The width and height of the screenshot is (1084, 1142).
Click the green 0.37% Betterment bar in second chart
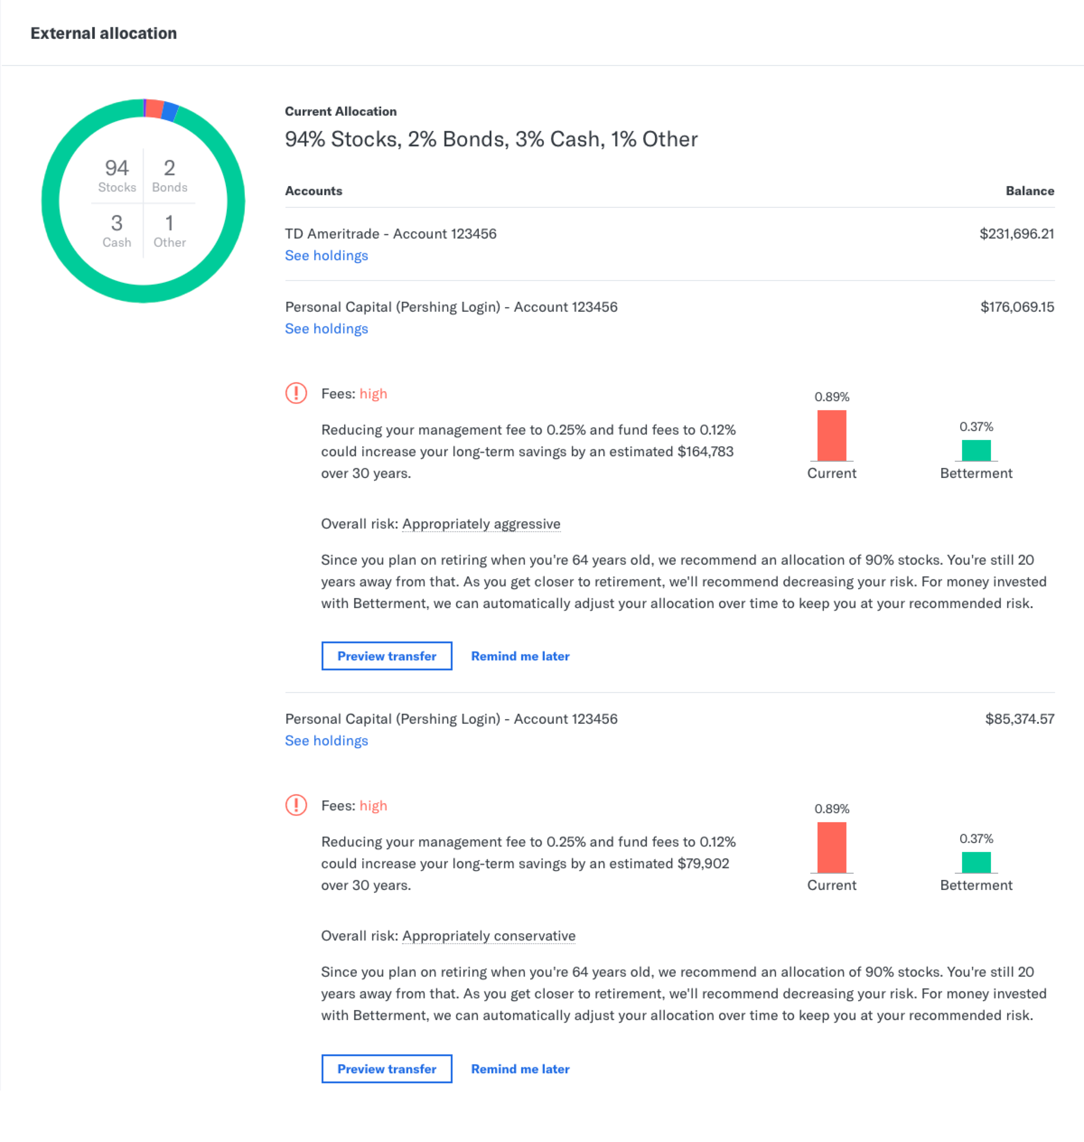click(x=976, y=862)
